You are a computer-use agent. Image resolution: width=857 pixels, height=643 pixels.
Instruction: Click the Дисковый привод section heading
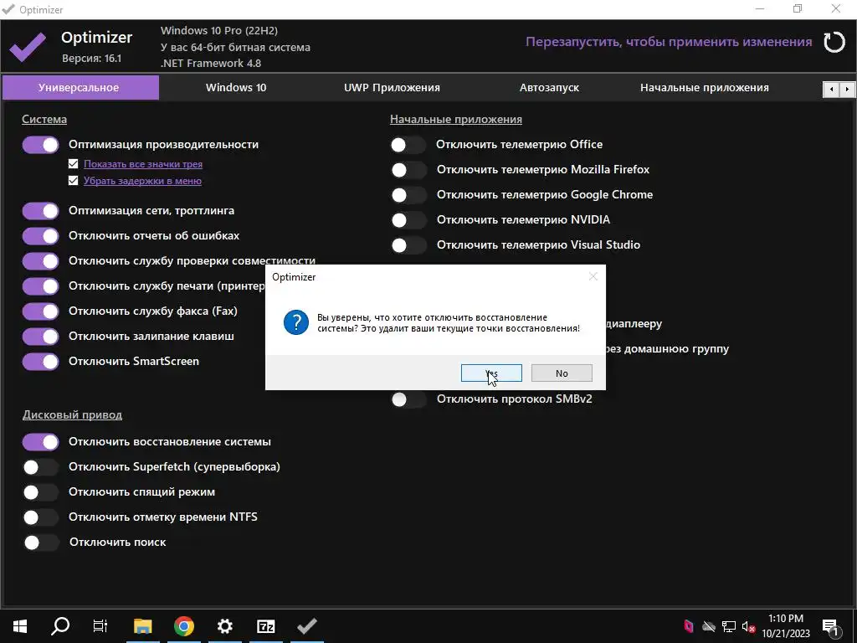pyautogui.click(x=72, y=415)
